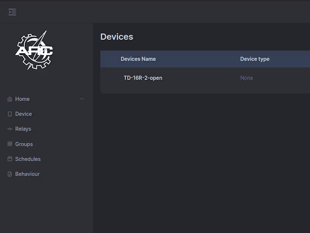Select Groups text in sidebar
The height and width of the screenshot is (233, 310).
[24, 144]
